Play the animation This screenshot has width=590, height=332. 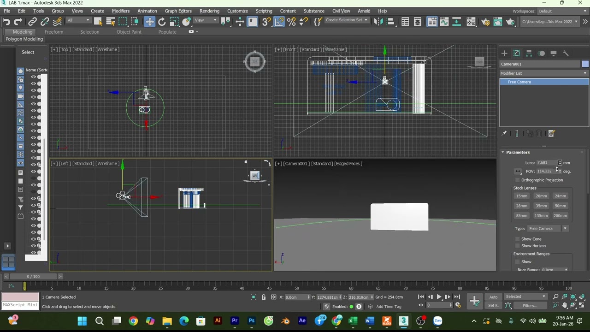(x=439, y=297)
